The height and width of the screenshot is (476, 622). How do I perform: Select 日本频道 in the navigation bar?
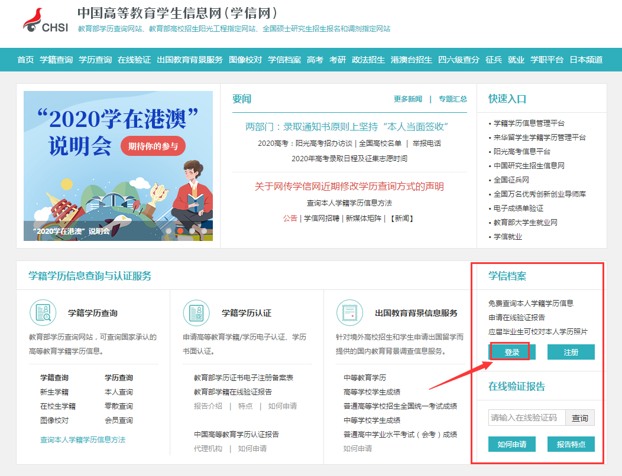click(x=586, y=60)
